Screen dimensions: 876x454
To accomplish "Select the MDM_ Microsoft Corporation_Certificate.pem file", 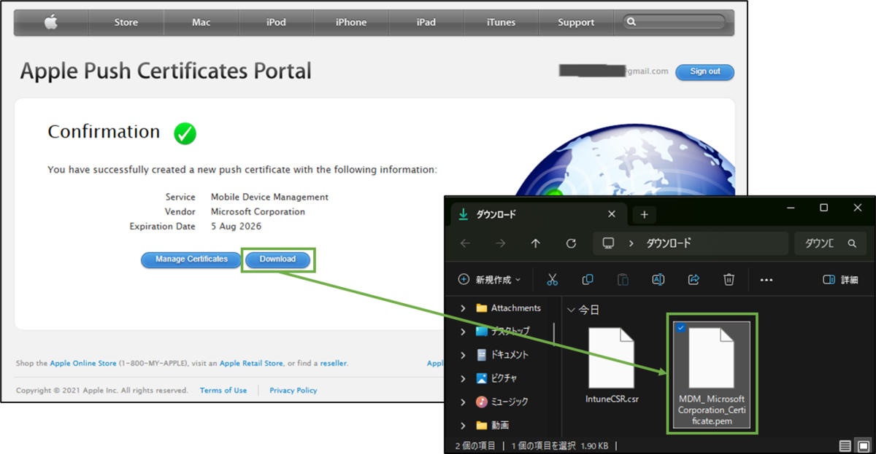I will pos(711,375).
